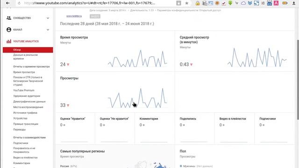
Task: Open the Просмотры card chart
Action: 137,98
